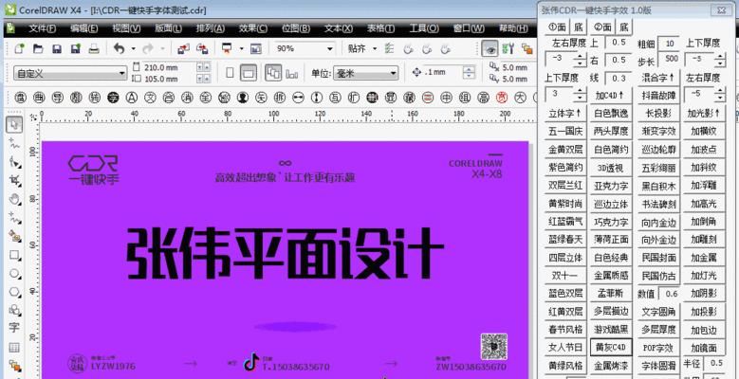739x379 pixels.
Task: Toggle apply layout to current page only
Action: click(x=292, y=73)
